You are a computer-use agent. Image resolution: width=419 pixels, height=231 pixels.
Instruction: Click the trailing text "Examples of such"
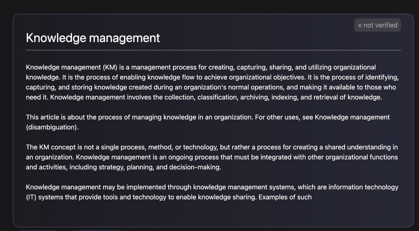pyautogui.click(x=285, y=197)
